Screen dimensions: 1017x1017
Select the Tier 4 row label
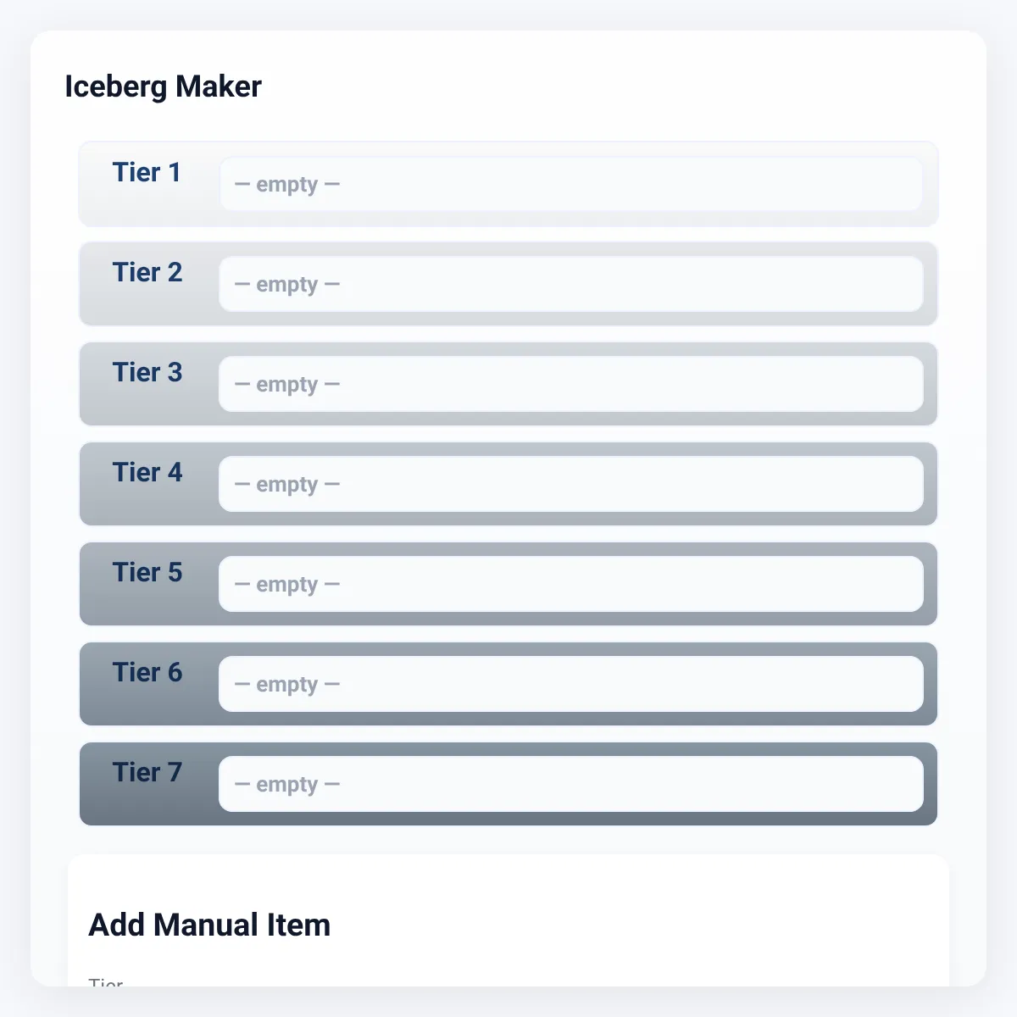147,473
